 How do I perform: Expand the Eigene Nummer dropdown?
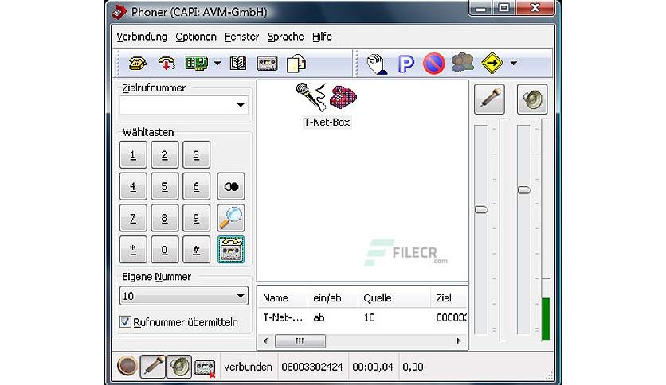tap(241, 296)
